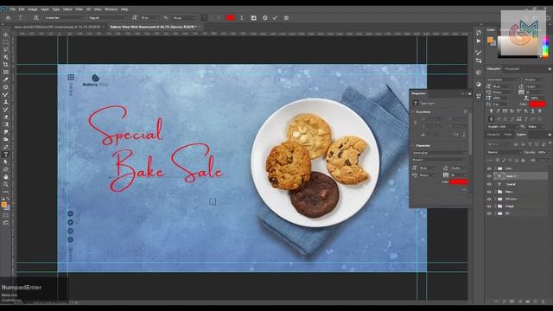The image size is (553, 311).
Task: Switch to the Paragraph panel tab
Action: pos(512,69)
